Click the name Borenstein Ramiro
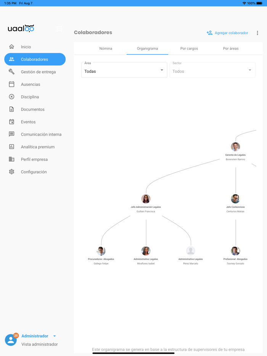Viewport: 267px width, 356px height. point(235,159)
